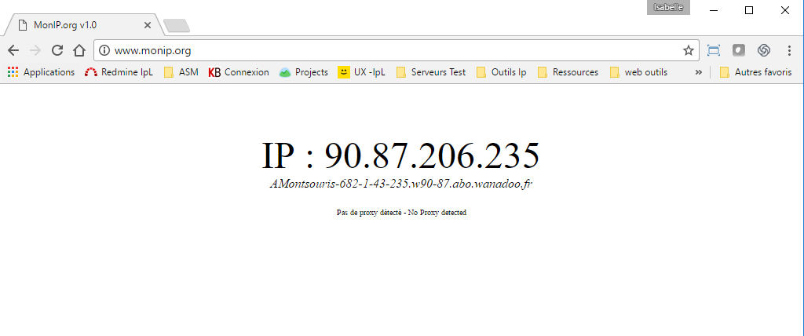
Task: Open the Chrome three-dot menu
Action: coord(788,50)
